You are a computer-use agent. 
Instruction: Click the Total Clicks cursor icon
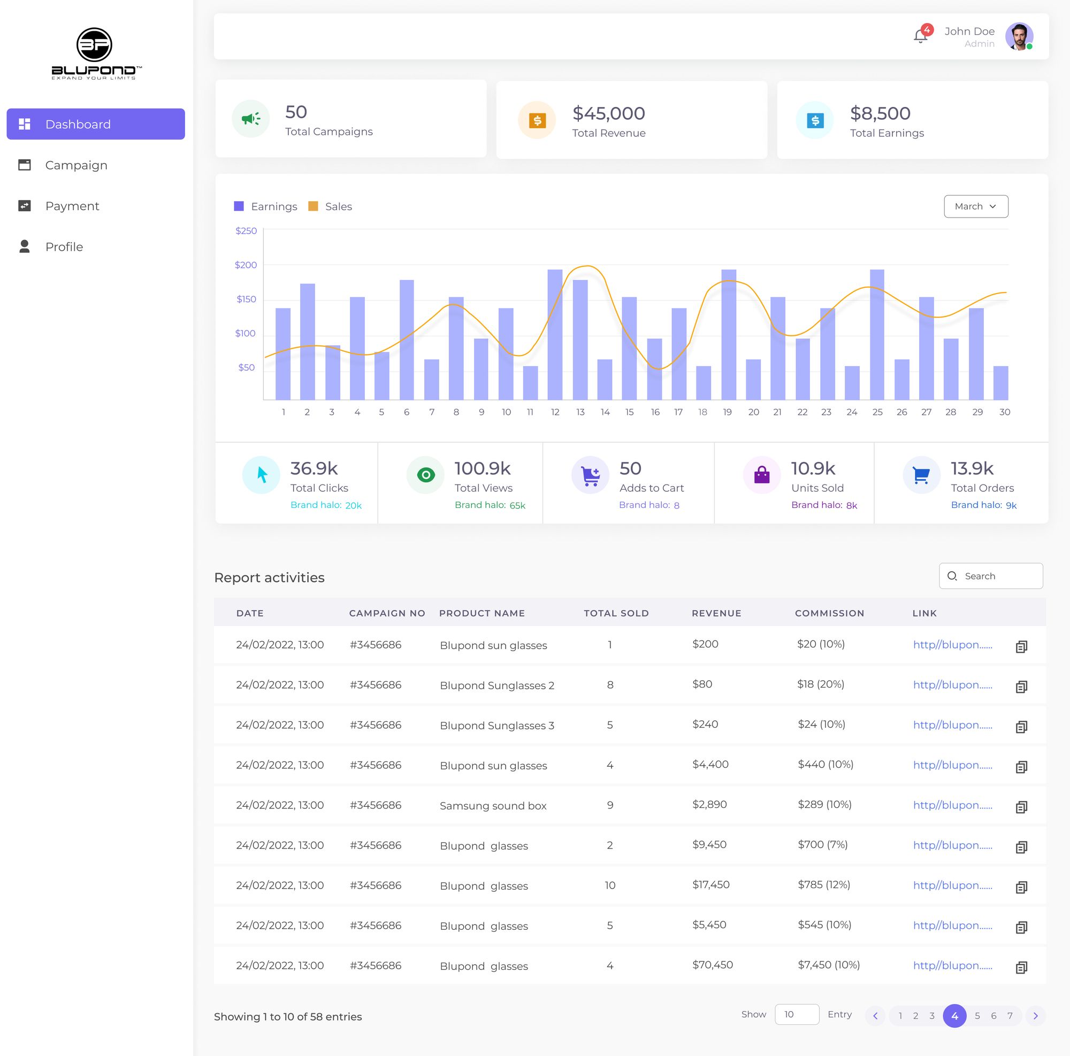pyautogui.click(x=262, y=475)
